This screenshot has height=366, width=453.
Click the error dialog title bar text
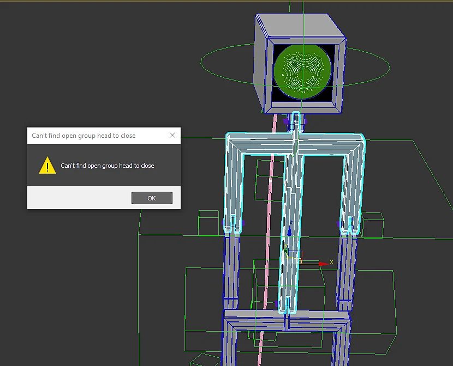coord(84,136)
